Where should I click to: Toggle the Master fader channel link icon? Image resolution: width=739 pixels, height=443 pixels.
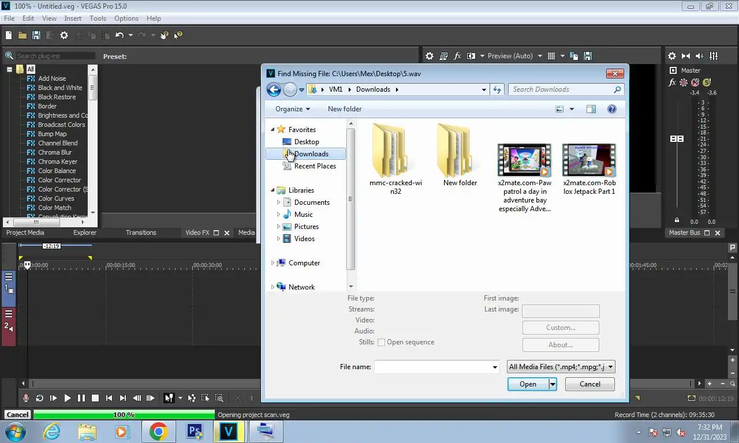[x=677, y=138]
